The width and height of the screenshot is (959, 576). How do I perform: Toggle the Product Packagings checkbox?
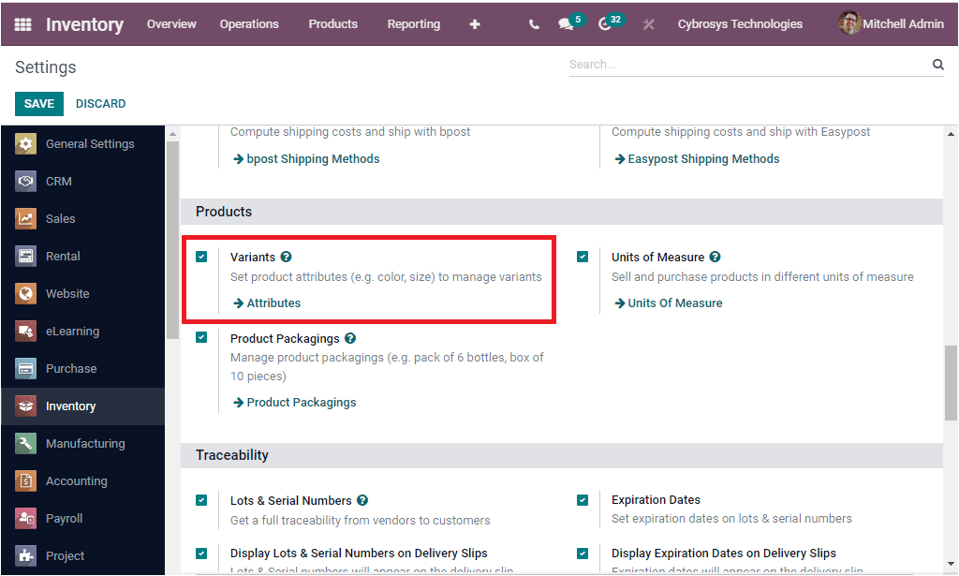pos(201,337)
